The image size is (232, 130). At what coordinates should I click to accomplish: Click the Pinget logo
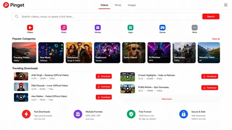coord(14,5)
